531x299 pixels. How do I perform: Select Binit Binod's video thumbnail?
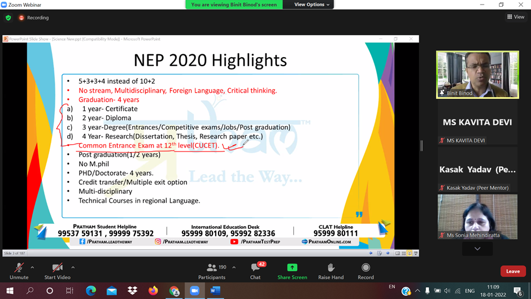[x=477, y=74]
